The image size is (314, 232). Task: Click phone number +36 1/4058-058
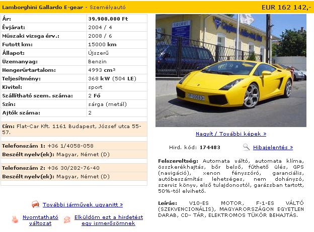(70, 146)
